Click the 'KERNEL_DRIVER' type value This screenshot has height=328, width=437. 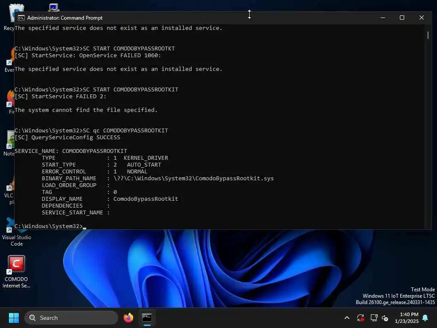pos(146,158)
